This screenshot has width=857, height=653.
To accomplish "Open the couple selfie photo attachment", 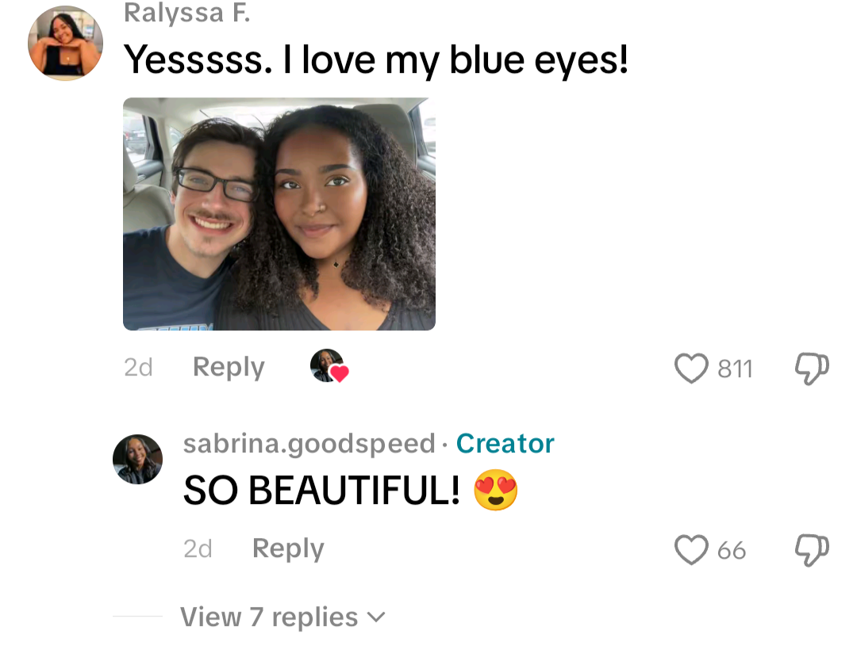I will tap(279, 214).
